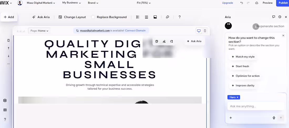Image resolution: width=289 pixels, height=128 pixels.
Task: Click Ask Aria in the top toolbar
Action: coord(41,17)
